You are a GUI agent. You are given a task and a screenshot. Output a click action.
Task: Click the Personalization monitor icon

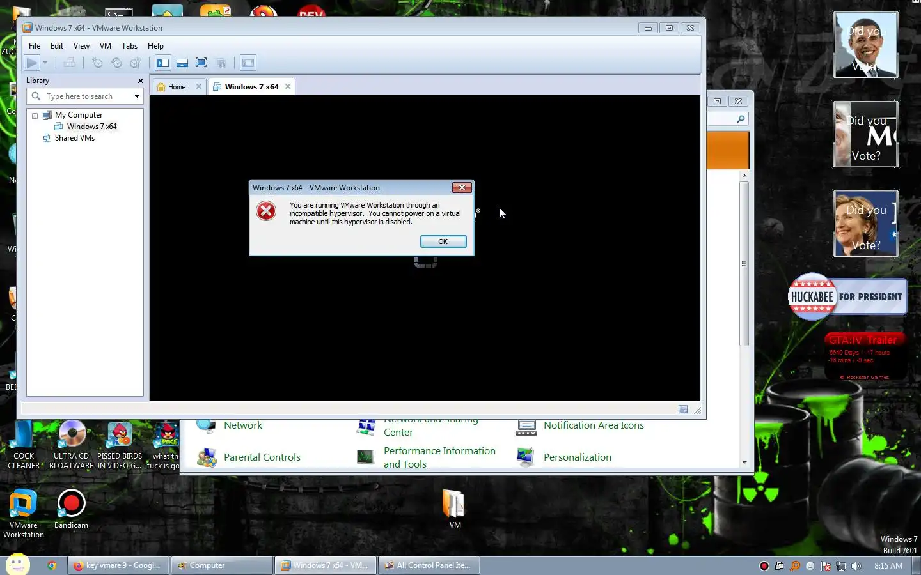[x=526, y=457]
